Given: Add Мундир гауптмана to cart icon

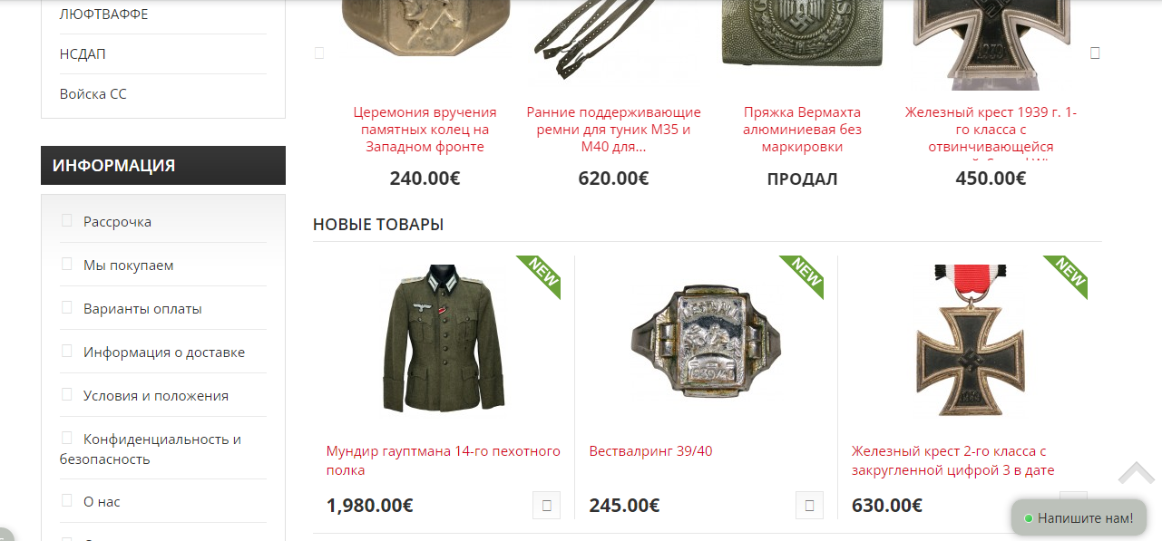Looking at the screenshot, I should (546, 506).
